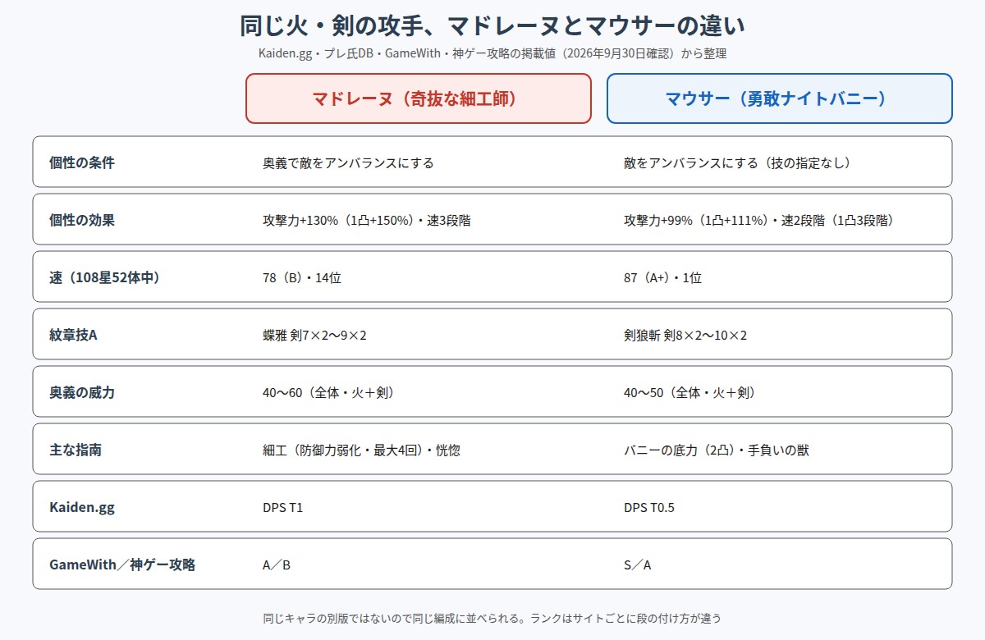
Task: Select the row label 主な指南
Action: (x=76, y=450)
